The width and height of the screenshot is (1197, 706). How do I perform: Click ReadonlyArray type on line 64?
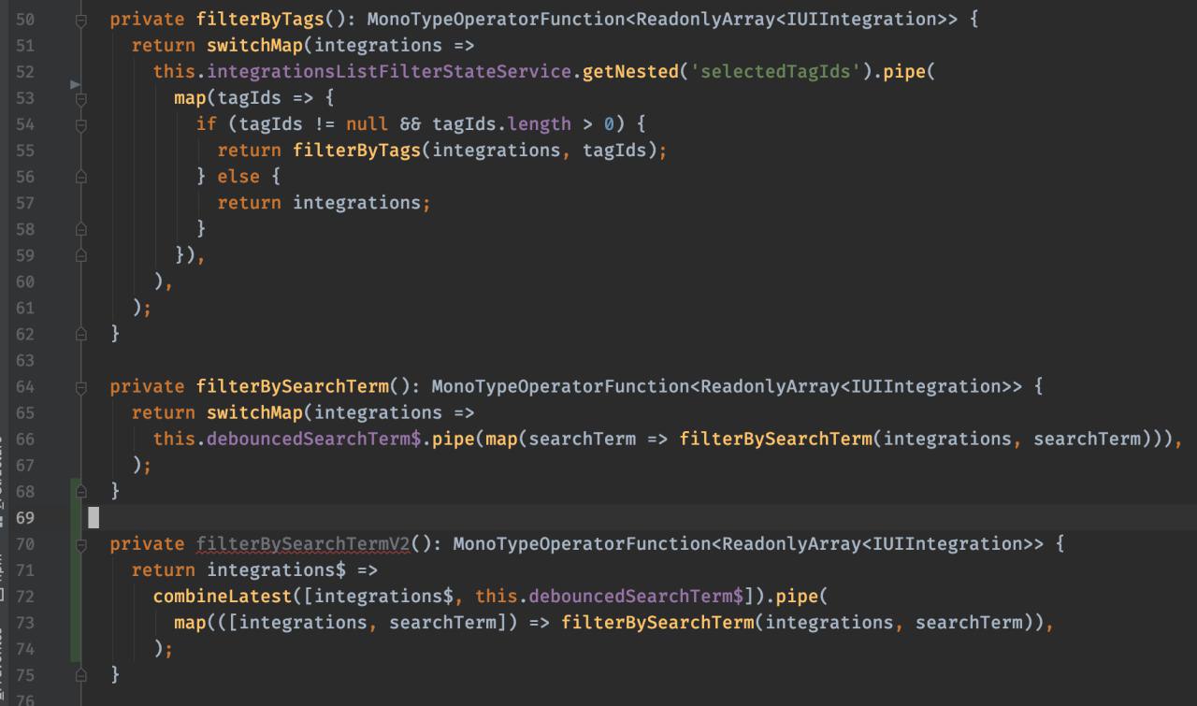point(770,386)
